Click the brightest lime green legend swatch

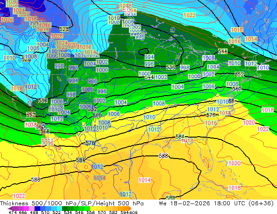(x=87, y=208)
